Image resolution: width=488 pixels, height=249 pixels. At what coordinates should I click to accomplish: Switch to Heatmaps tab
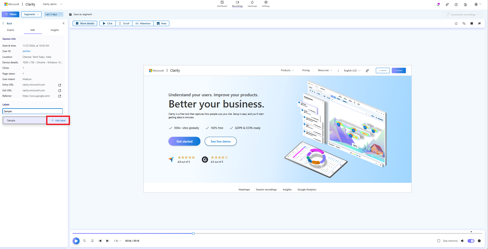pyautogui.click(x=252, y=4)
